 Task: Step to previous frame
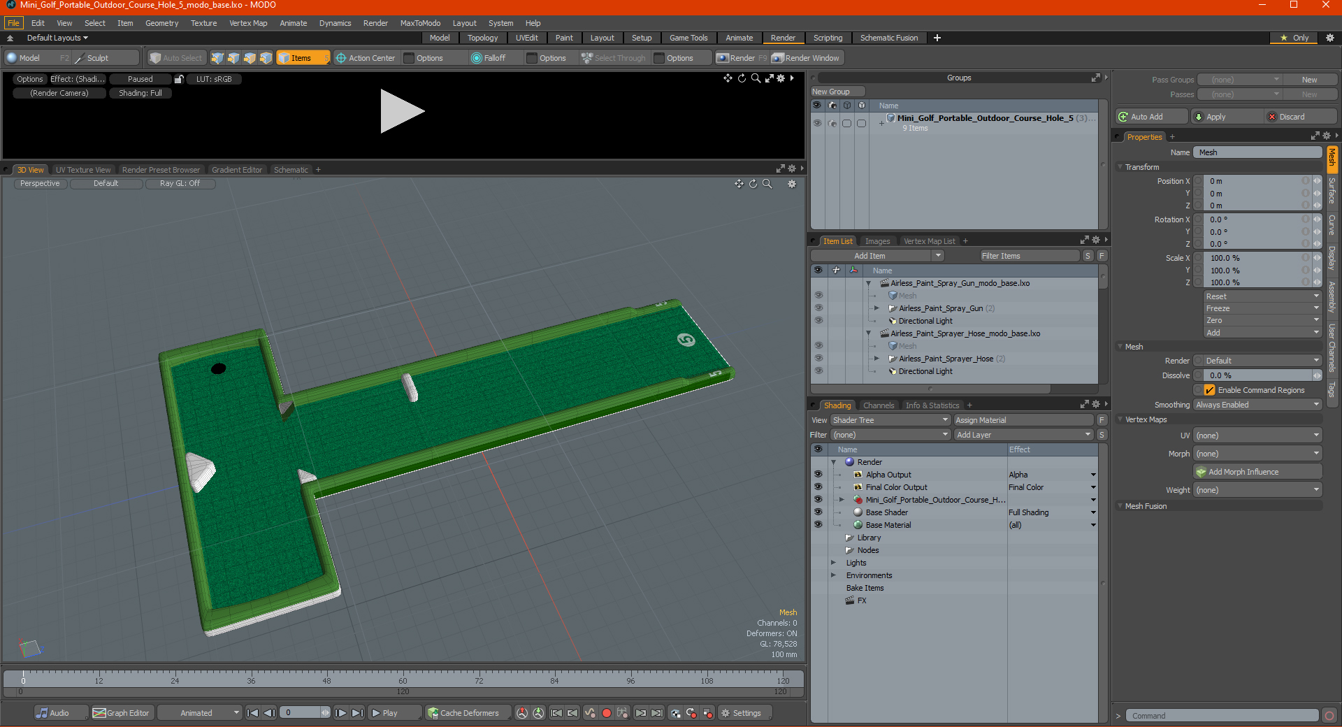(269, 713)
